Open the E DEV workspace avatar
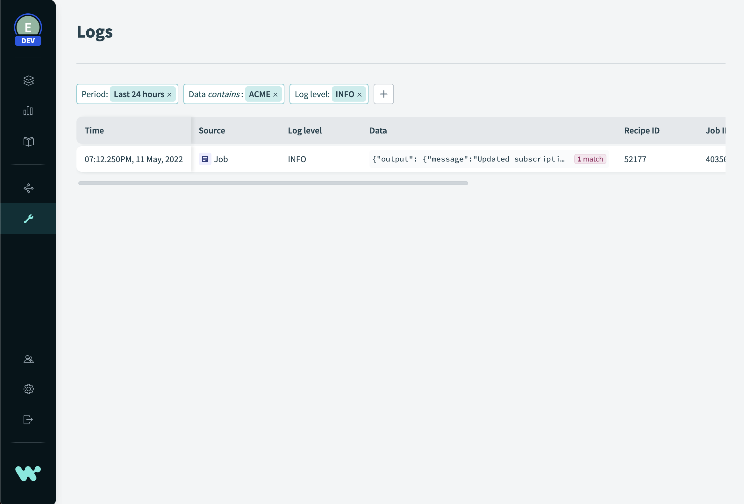744x504 pixels. (28, 29)
